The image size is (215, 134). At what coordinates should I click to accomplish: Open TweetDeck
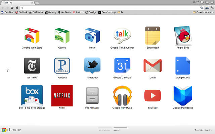click(x=92, y=66)
